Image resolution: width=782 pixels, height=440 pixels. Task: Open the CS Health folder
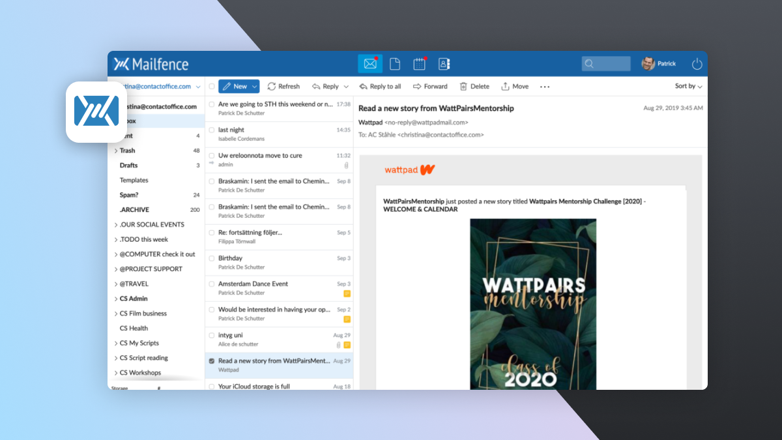pyautogui.click(x=156, y=329)
